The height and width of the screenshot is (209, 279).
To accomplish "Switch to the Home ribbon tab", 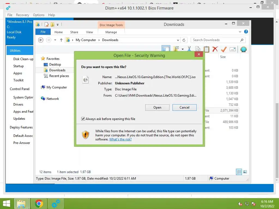I will pos(59,32).
